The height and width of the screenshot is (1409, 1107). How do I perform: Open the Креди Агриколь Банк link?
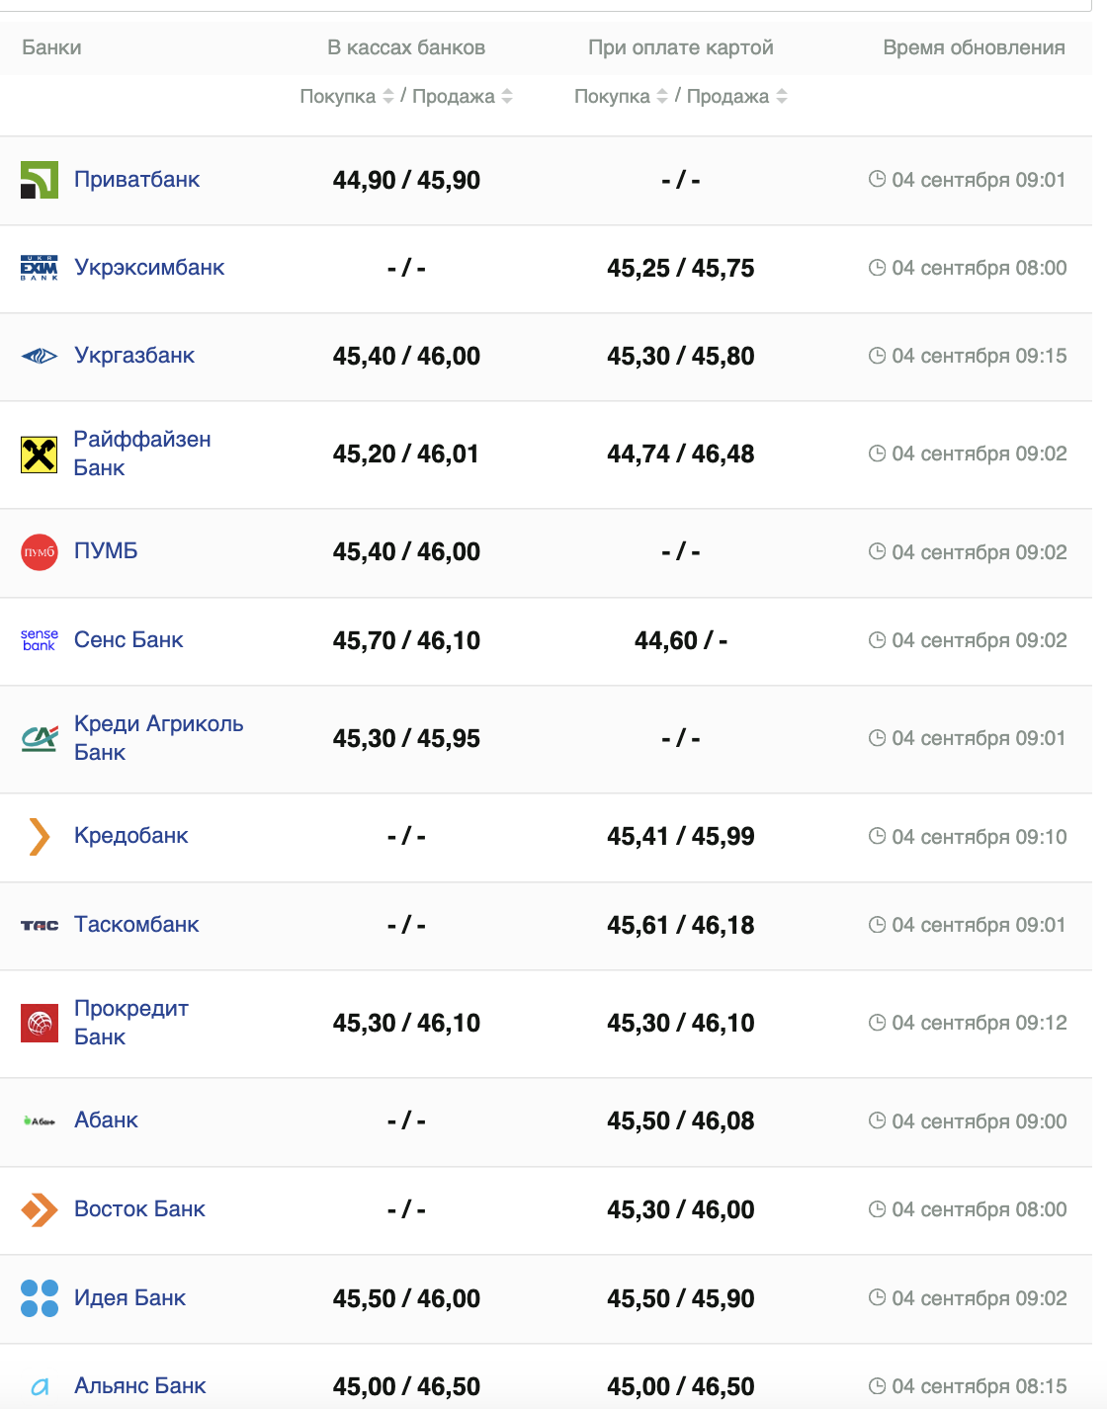click(x=158, y=738)
